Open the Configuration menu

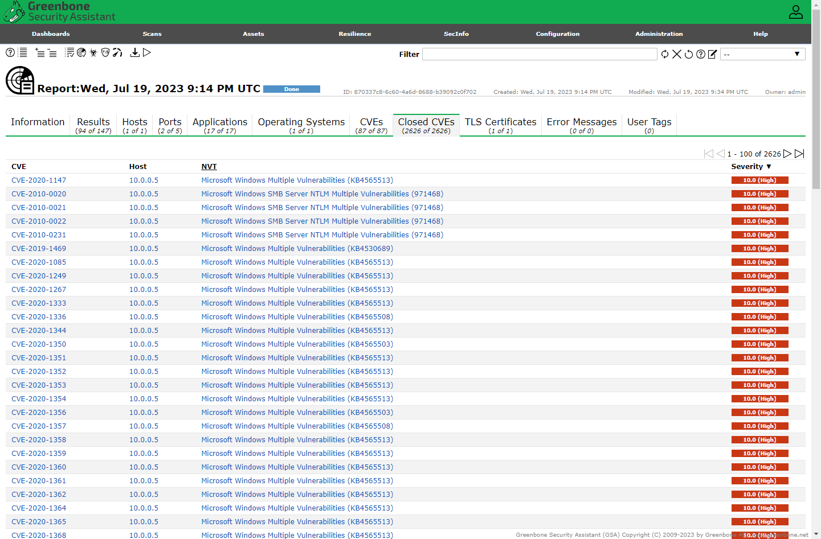(558, 34)
